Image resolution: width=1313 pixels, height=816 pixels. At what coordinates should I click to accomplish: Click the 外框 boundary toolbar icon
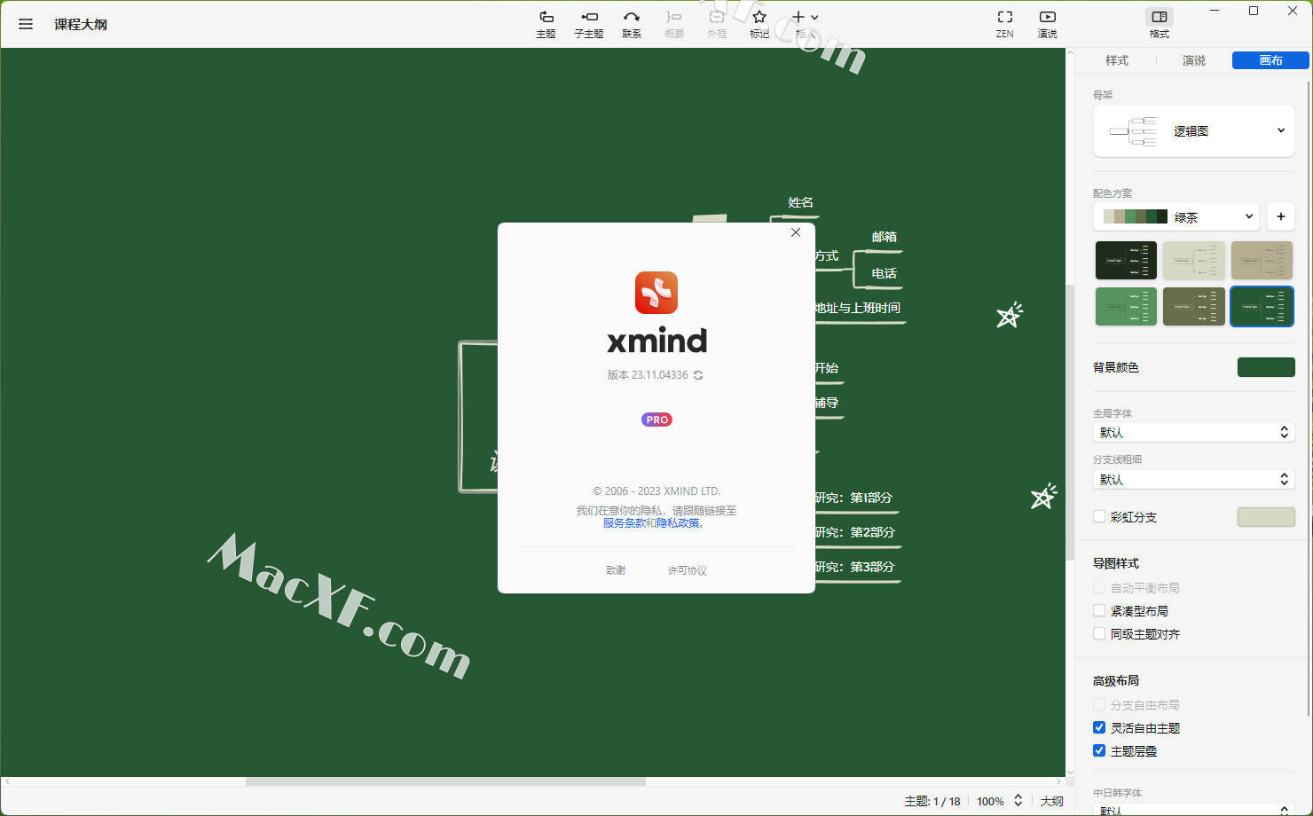717,24
